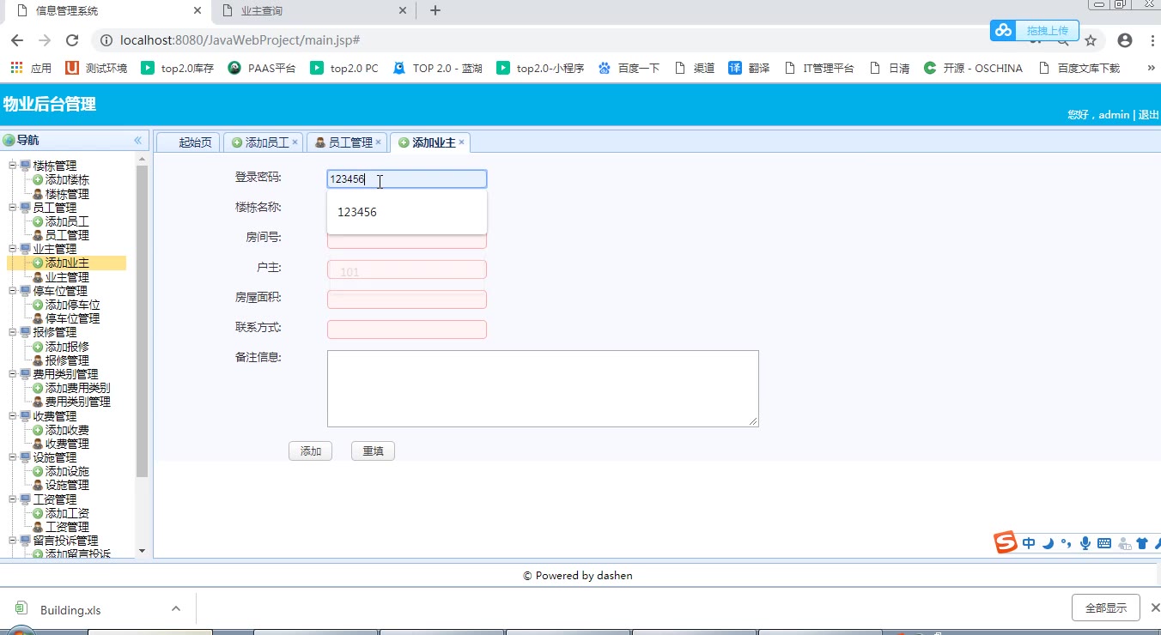The height and width of the screenshot is (635, 1161).
Task: Click the person icon beside 员工管理 sub-item
Action: (38, 235)
